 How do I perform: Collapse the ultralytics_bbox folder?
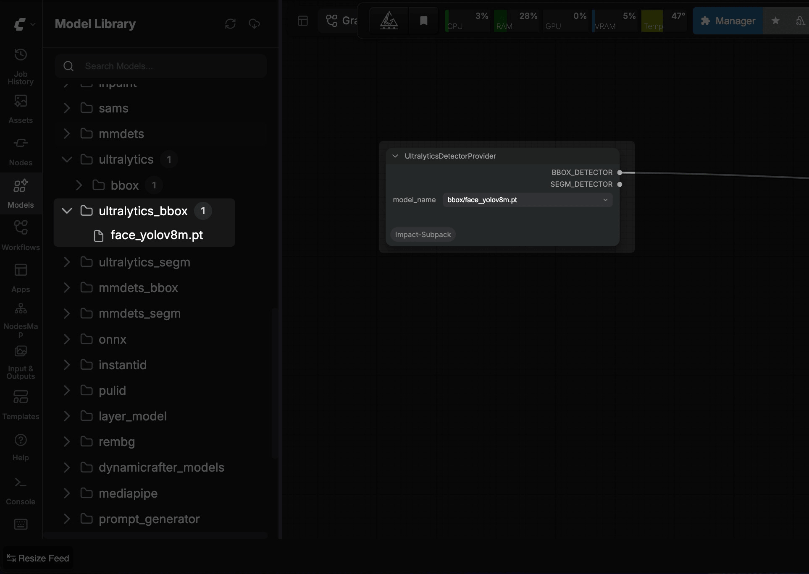(67, 211)
